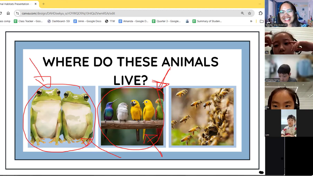The image size is (313, 176).
Task: Open the Jimin - Google Docs bookmark
Action: (87, 21)
